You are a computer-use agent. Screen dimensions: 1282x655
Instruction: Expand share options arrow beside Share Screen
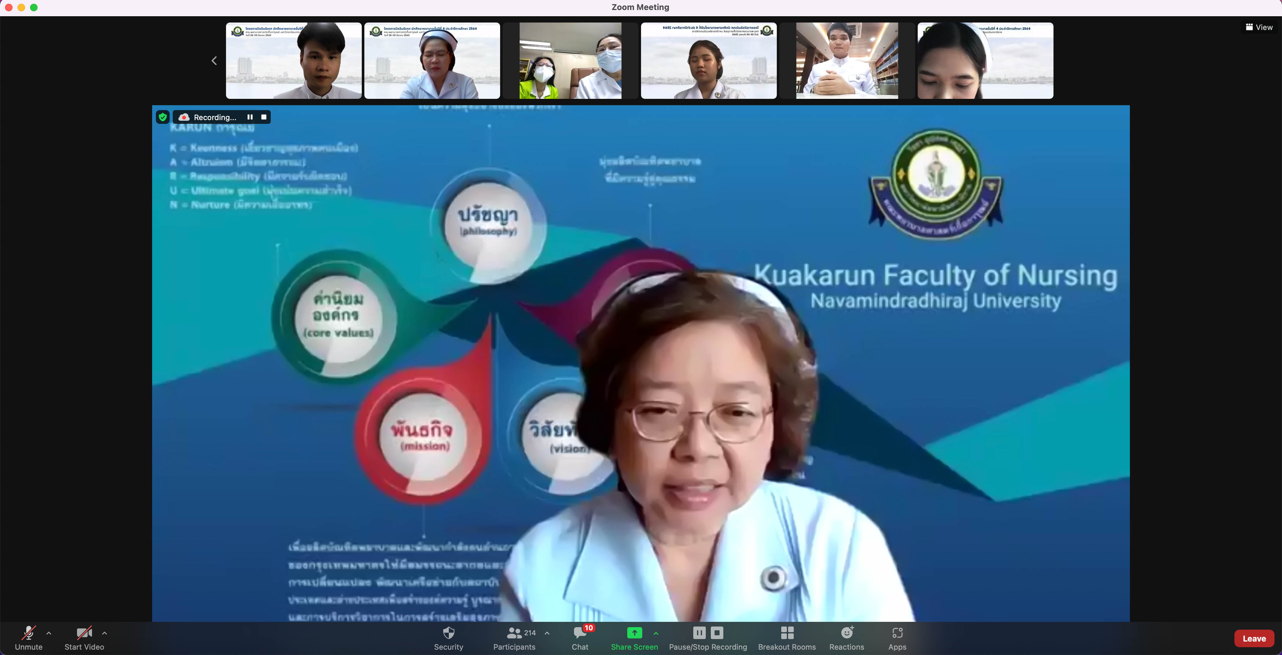pyautogui.click(x=656, y=633)
